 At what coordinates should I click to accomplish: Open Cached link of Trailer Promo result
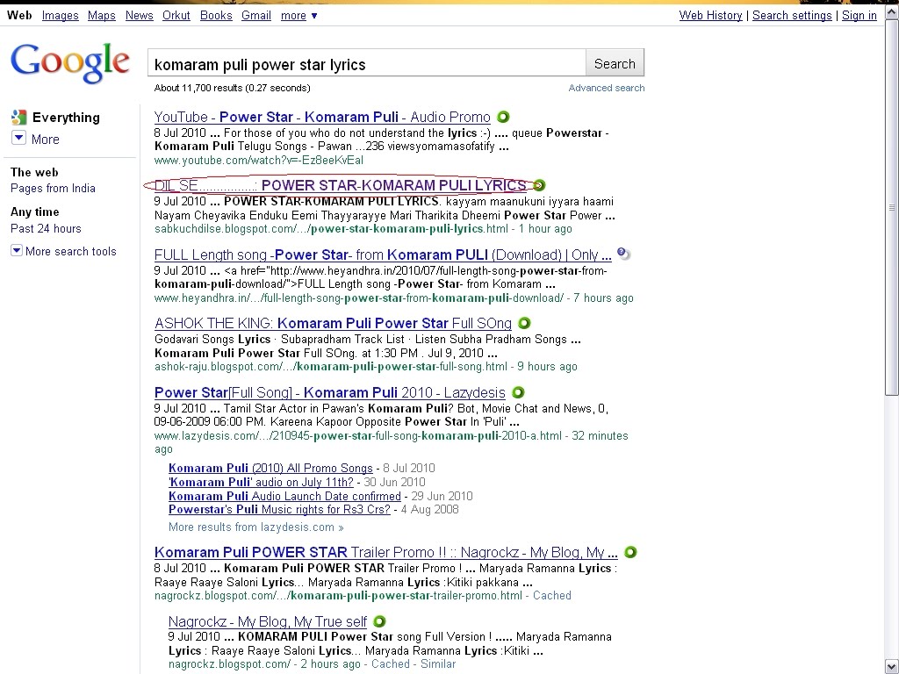point(552,596)
